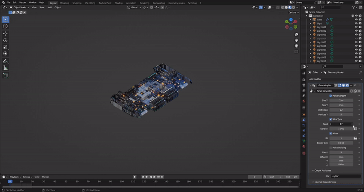Click the Vertices X value field
The image size is (364, 192).
pyautogui.click(x=341, y=110)
